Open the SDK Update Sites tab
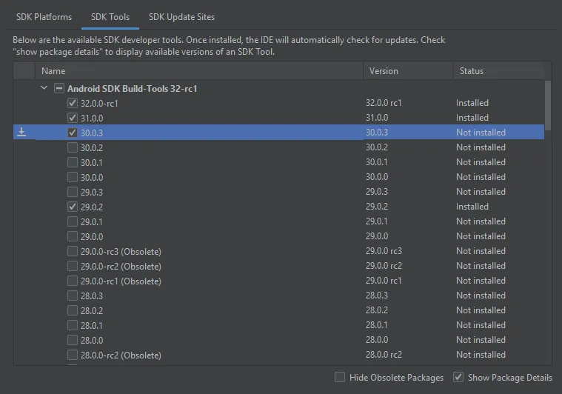Image resolution: width=562 pixels, height=394 pixels. coord(181,16)
